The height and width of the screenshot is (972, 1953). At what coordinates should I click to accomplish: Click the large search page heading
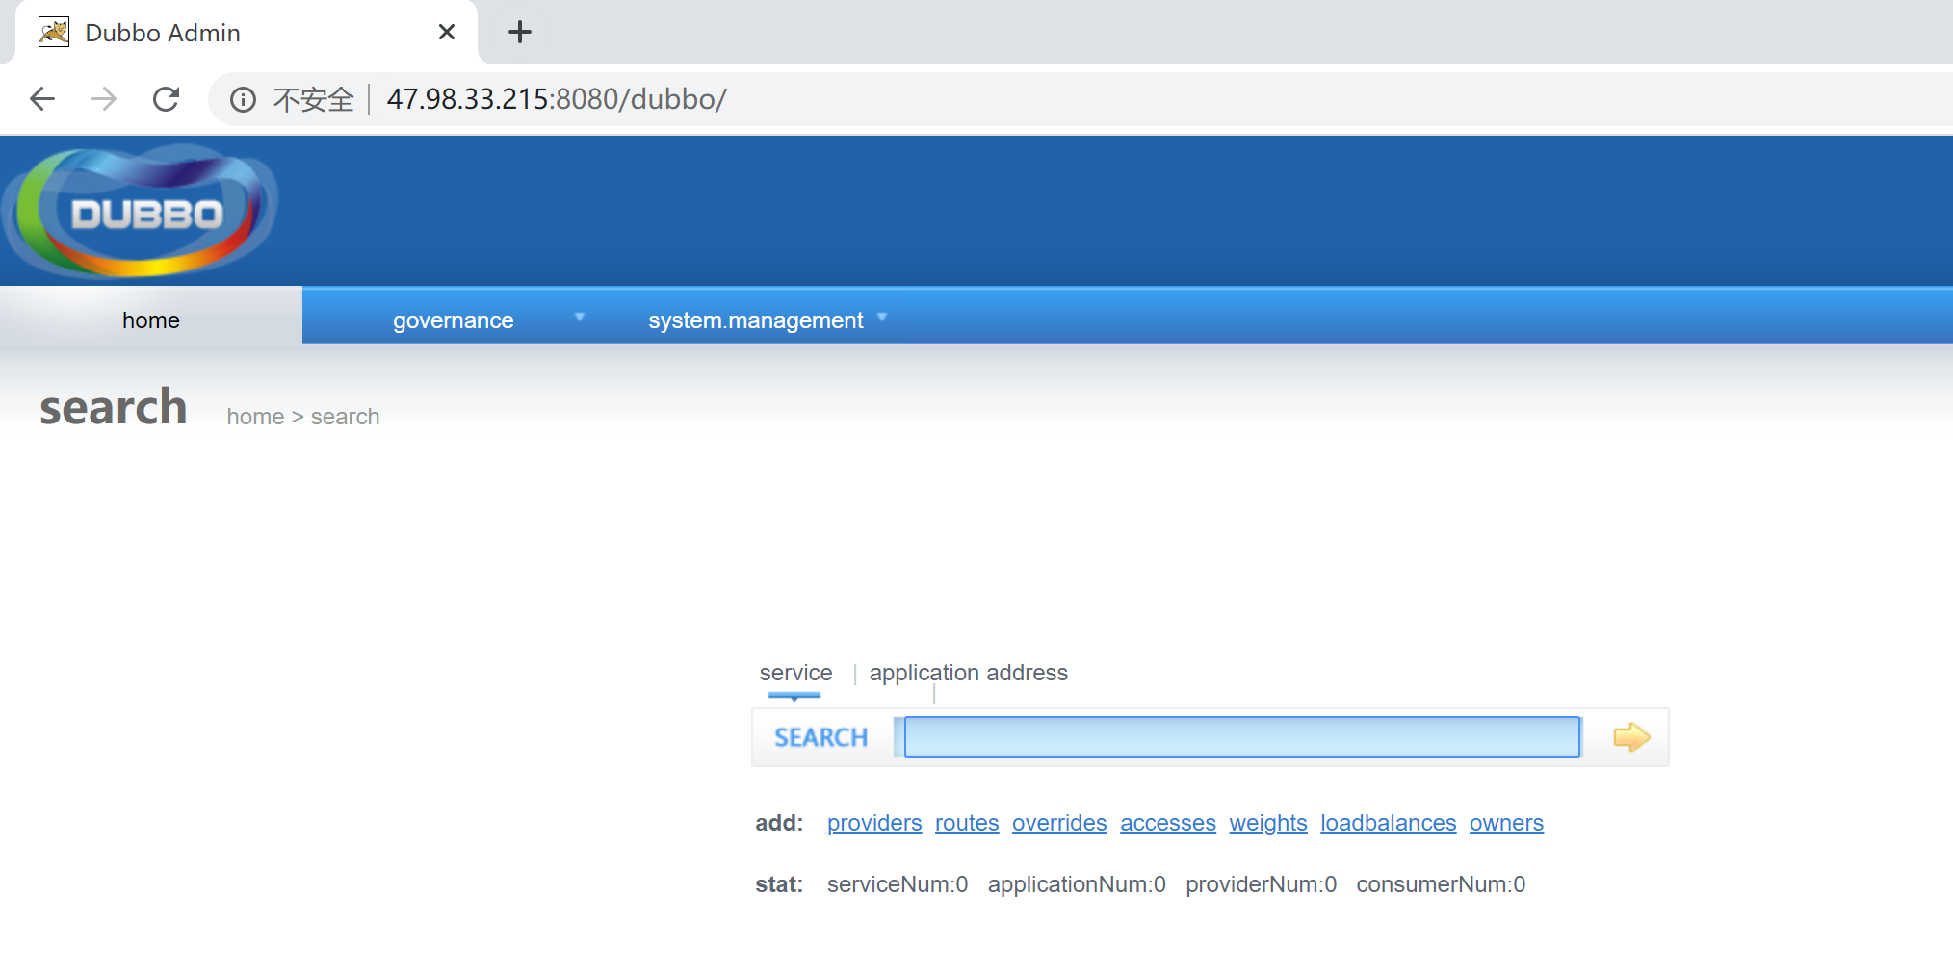114,407
